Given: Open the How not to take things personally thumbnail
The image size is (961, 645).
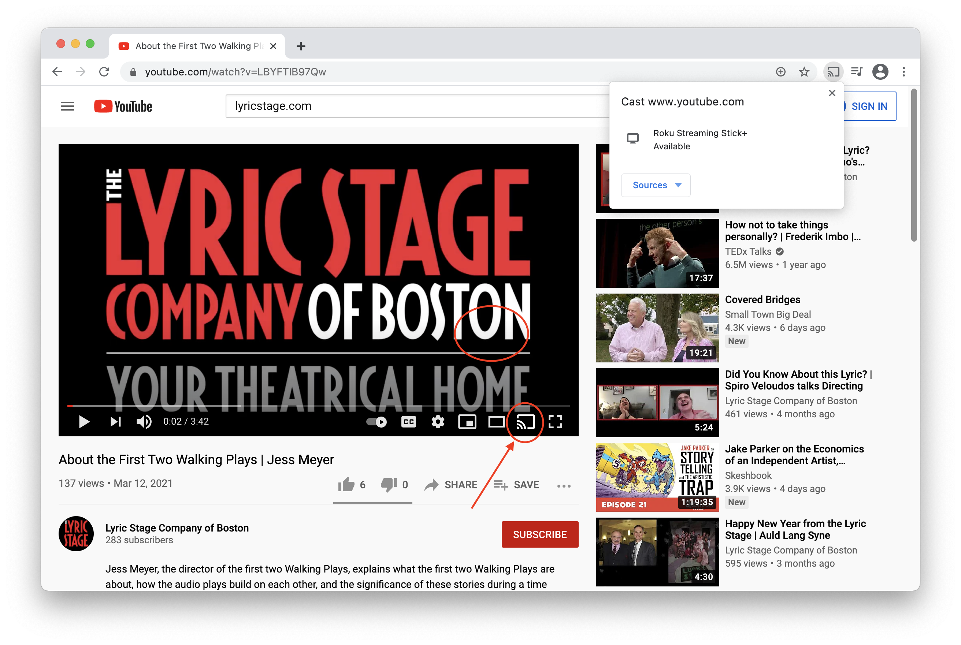Looking at the screenshot, I should pyautogui.click(x=657, y=253).
